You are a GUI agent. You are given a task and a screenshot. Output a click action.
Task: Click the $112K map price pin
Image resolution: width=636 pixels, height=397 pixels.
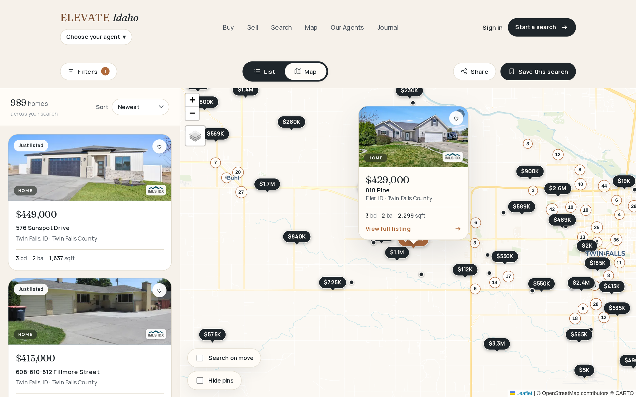[x=465, y=270]
